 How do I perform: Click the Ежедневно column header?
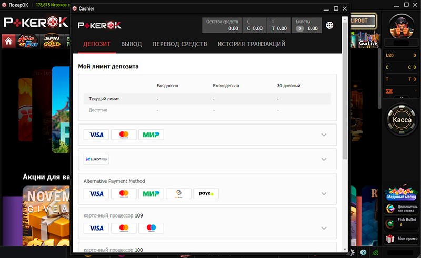click(x=167, y=86)
